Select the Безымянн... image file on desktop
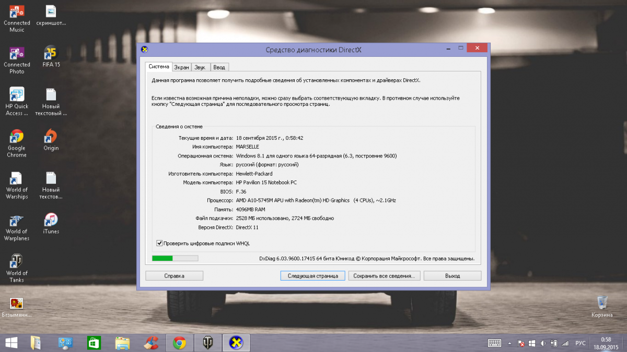Screen dimensions: 627x352 point(17,308)
